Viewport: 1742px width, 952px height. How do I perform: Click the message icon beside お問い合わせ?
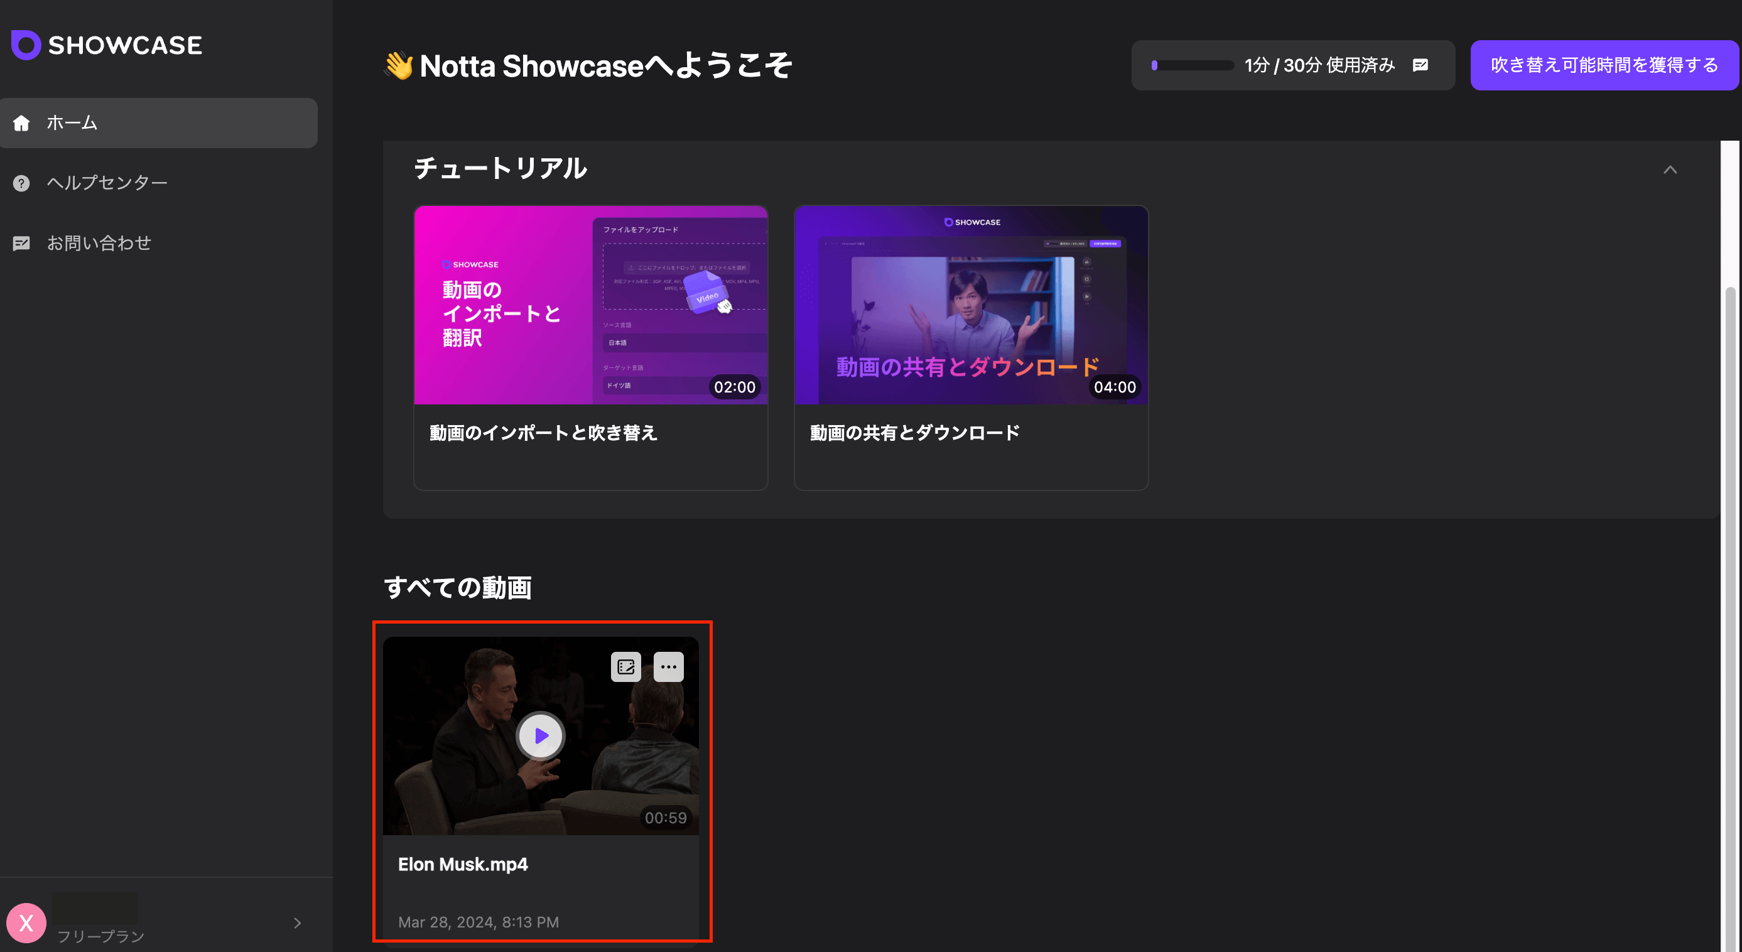tap(21, 244)
